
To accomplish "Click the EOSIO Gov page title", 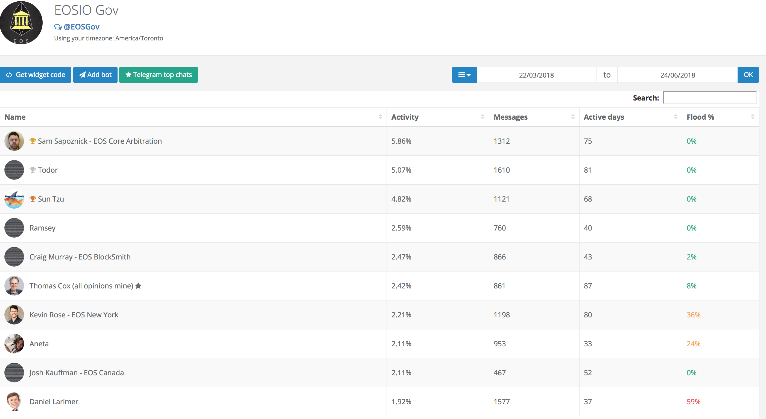I will (87, 10).
